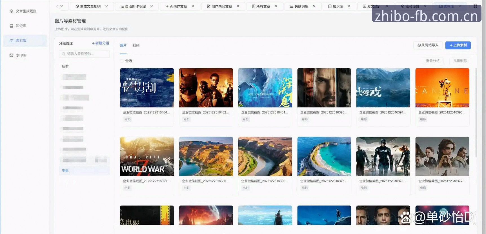Image resolution: width=486 pixels, height=234 pixels.
Task: Close the 所有文章 tab
Action: click(x=276, y=6)
